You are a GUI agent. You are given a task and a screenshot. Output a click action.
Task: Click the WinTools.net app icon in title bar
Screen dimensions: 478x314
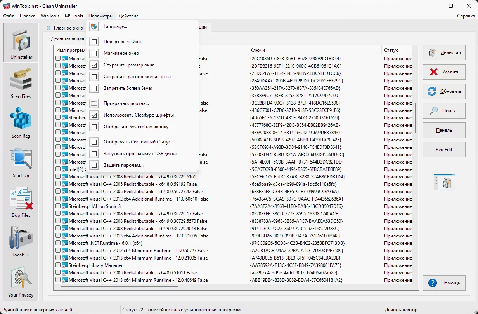coord(7,6)
